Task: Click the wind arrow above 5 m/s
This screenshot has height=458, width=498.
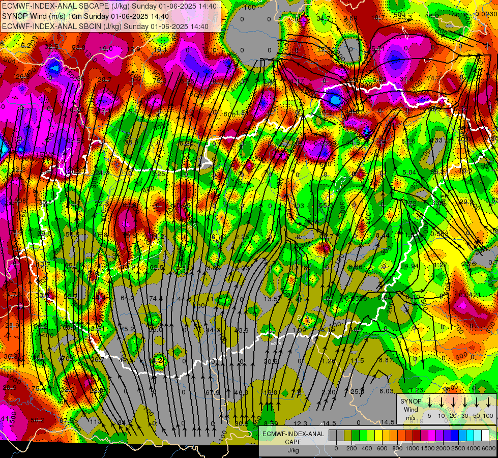Action: click(x=430, y=403)
